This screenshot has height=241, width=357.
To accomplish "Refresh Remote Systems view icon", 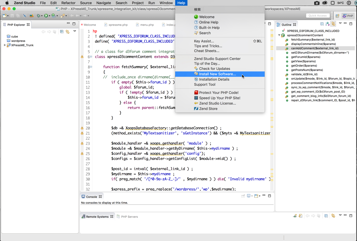I will [300, 216].
